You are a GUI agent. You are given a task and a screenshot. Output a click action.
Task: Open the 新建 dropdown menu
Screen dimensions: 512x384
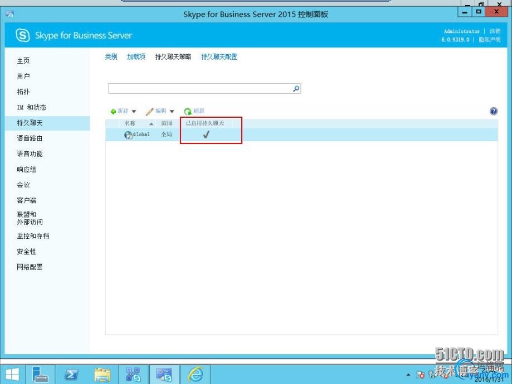[x=124, y=111]
